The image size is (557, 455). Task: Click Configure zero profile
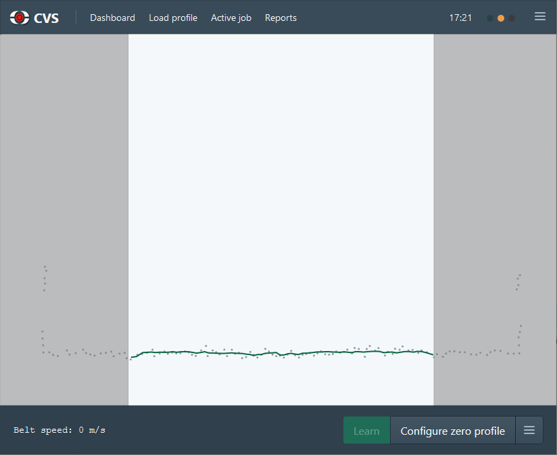click(x=453, y=430)
